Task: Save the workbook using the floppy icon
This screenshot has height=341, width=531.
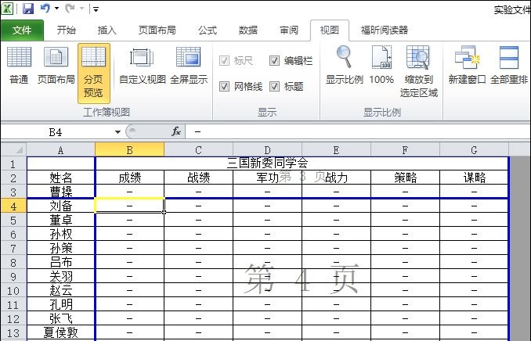Action: 28,9
